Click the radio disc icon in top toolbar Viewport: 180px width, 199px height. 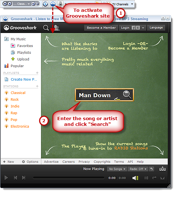click(45, 4)
